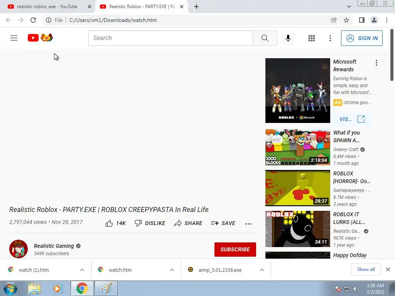The width and height of the screenshot is (395, 296).
Task: Open Paint from the taskbar
Action: point(106,288)
